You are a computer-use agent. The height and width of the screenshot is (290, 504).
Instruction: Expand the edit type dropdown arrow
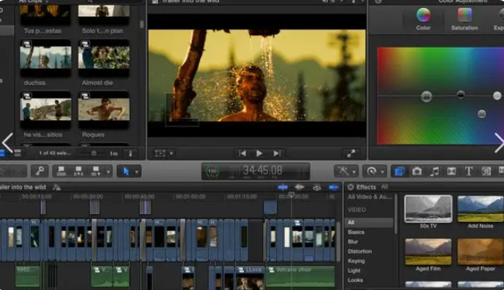point(108,172)
